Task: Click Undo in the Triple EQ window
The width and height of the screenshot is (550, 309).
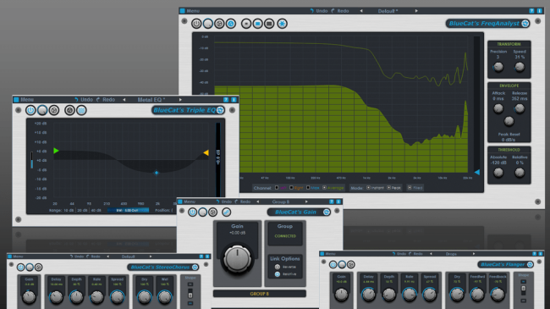Action: click(84, 100)
